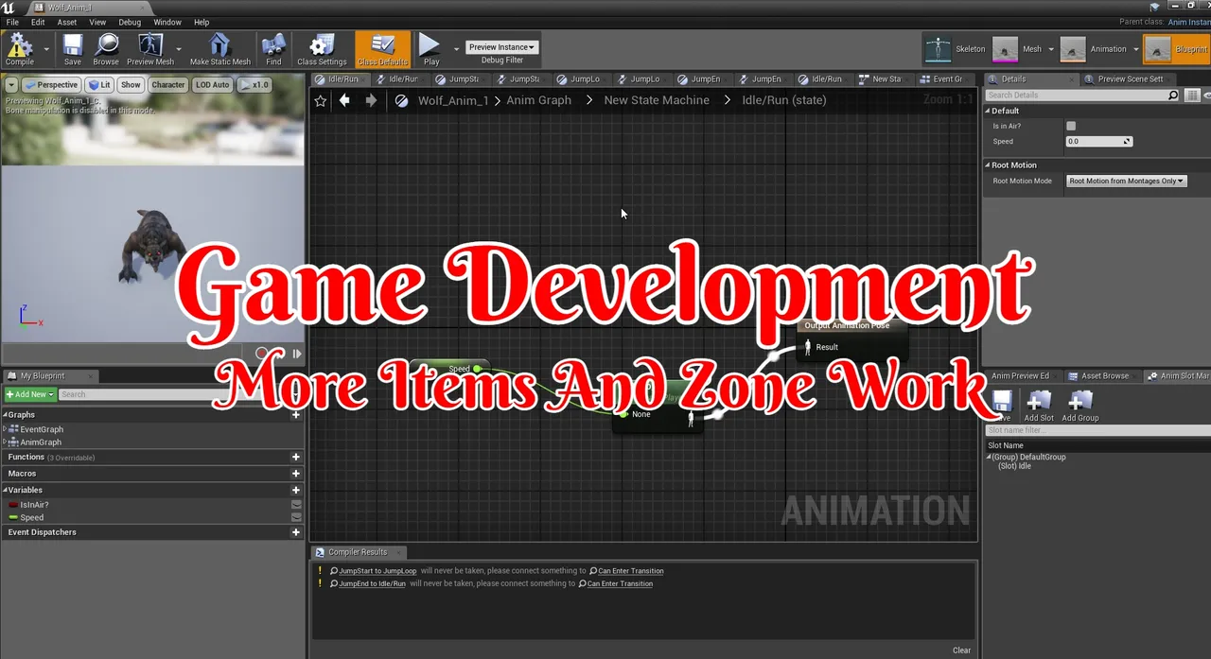This screenshot has height=659, width=1211.
Task: Click the viewport record button
Action: [x=262, y=354]
